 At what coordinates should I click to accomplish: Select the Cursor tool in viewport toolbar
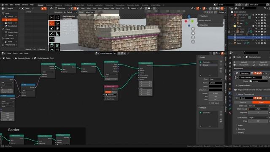pos(57,17)
